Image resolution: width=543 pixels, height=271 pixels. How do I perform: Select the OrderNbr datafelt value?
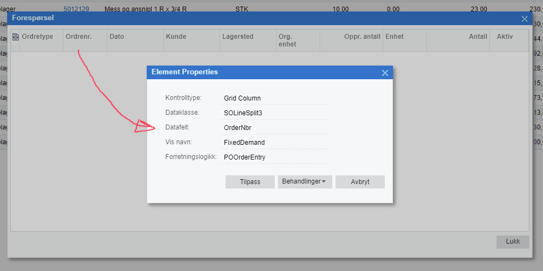pos(238,128)
